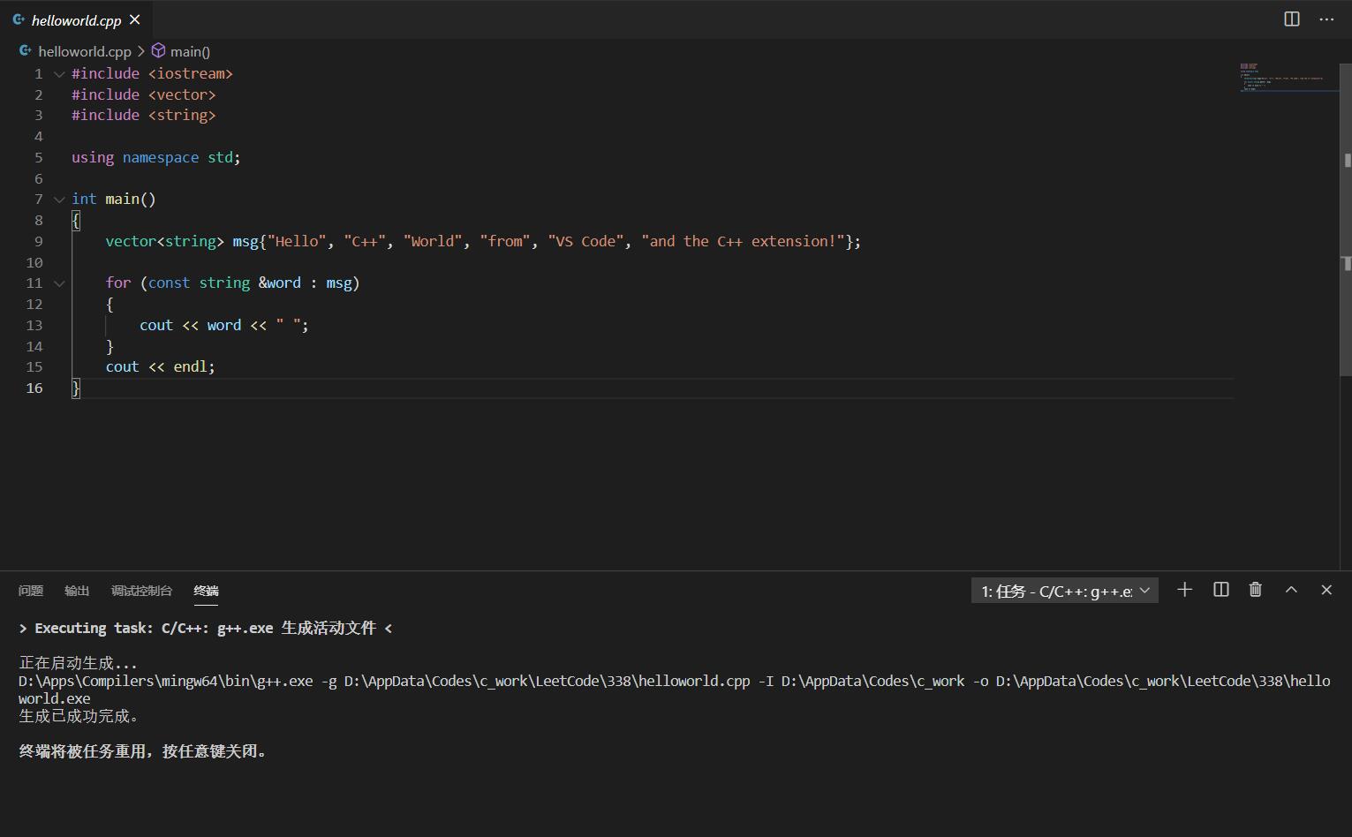Open the editor More Actions menu
Viewport: 1352px width, 837px height.
[x=1326, y=19]
